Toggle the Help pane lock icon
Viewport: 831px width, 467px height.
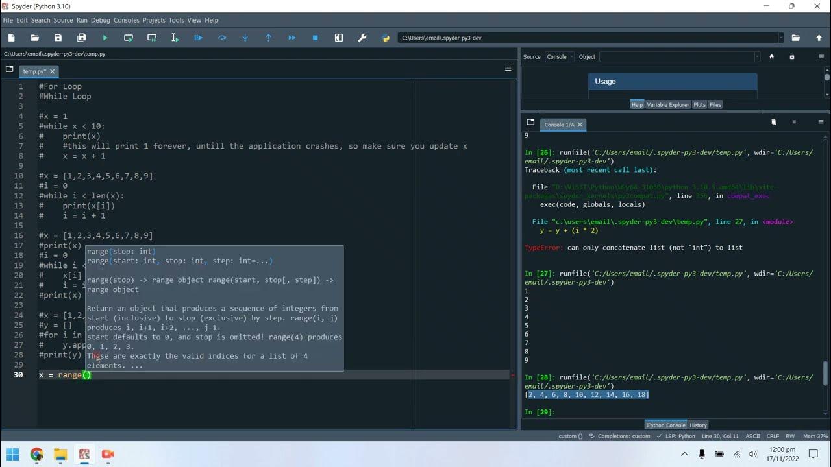(x=791, y=56)
